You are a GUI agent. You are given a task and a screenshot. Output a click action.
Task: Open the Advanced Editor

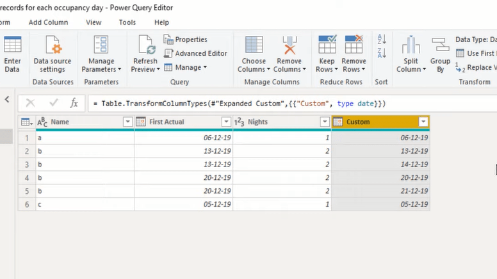(195, 54)
